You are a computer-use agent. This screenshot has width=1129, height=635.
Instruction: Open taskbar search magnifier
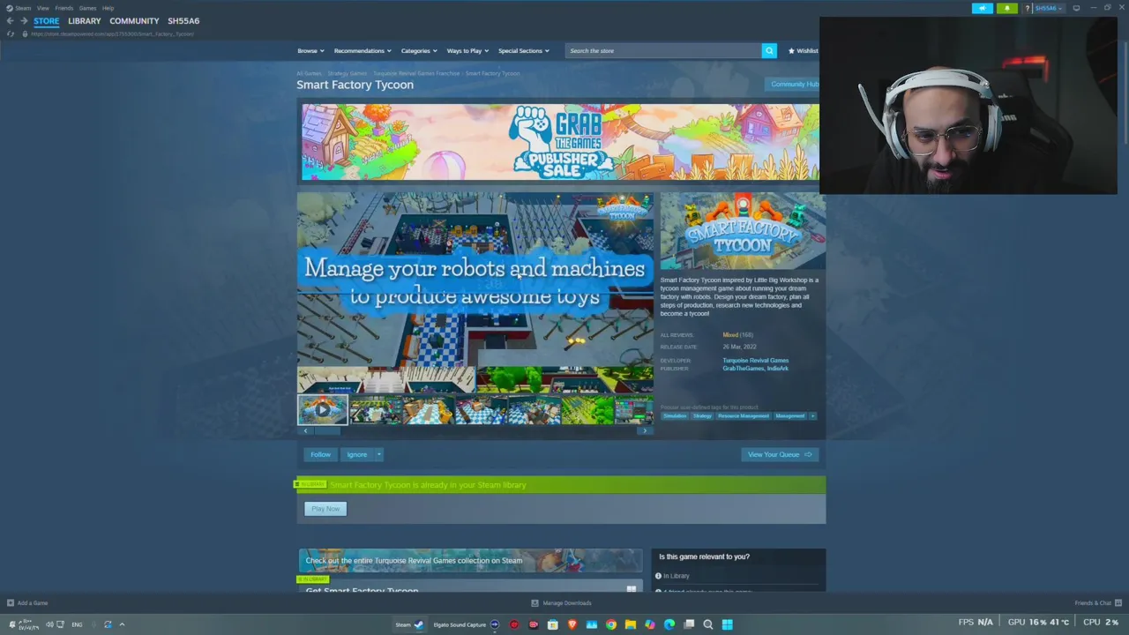708,624
